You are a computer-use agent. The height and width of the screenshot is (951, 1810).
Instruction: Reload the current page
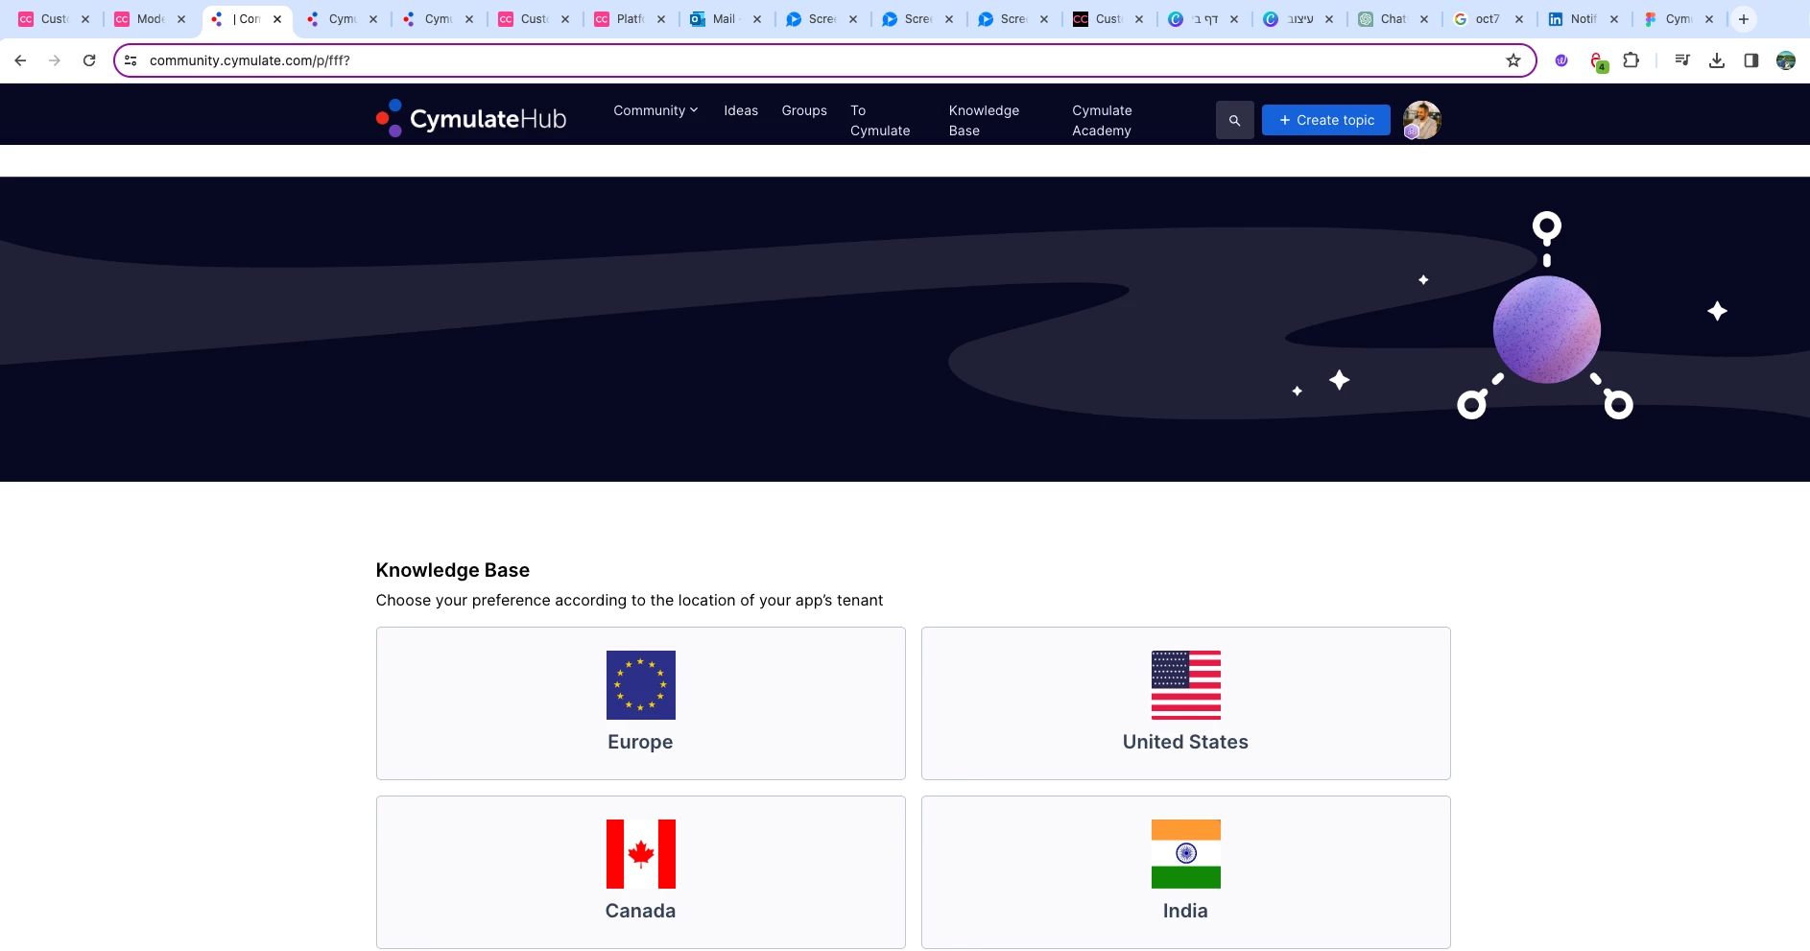point(89,60)
